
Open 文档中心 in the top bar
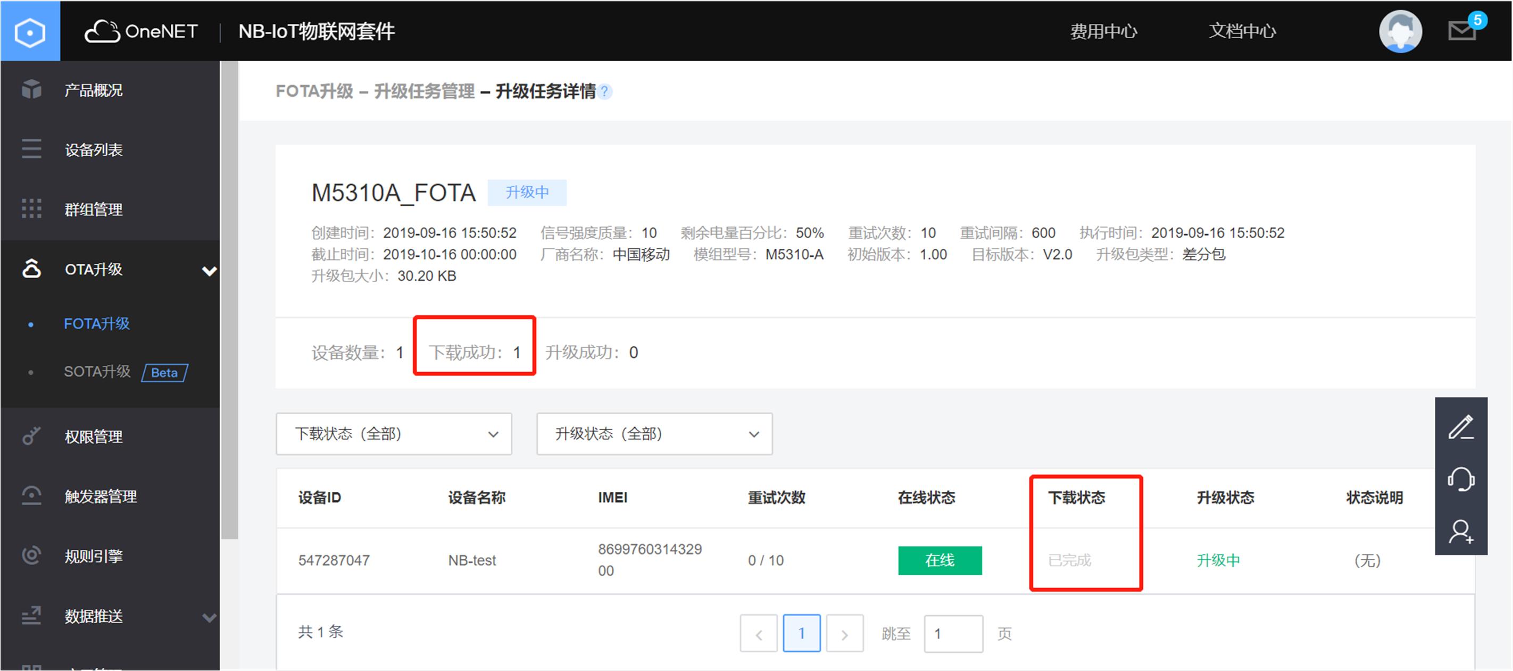(1242, 31)
